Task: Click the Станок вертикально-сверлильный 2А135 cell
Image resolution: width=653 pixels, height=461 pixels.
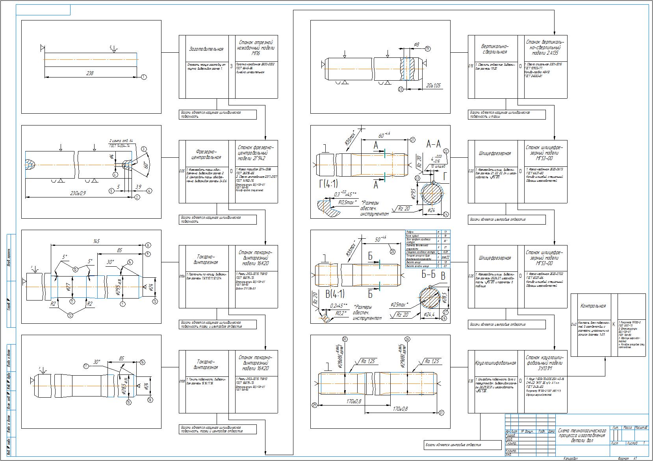Action: tap(546, 48)
